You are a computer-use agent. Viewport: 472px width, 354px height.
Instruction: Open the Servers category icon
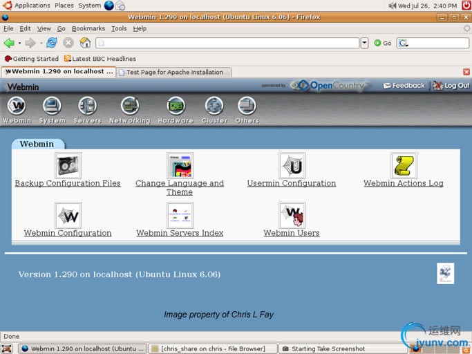[x=87, y=106]
